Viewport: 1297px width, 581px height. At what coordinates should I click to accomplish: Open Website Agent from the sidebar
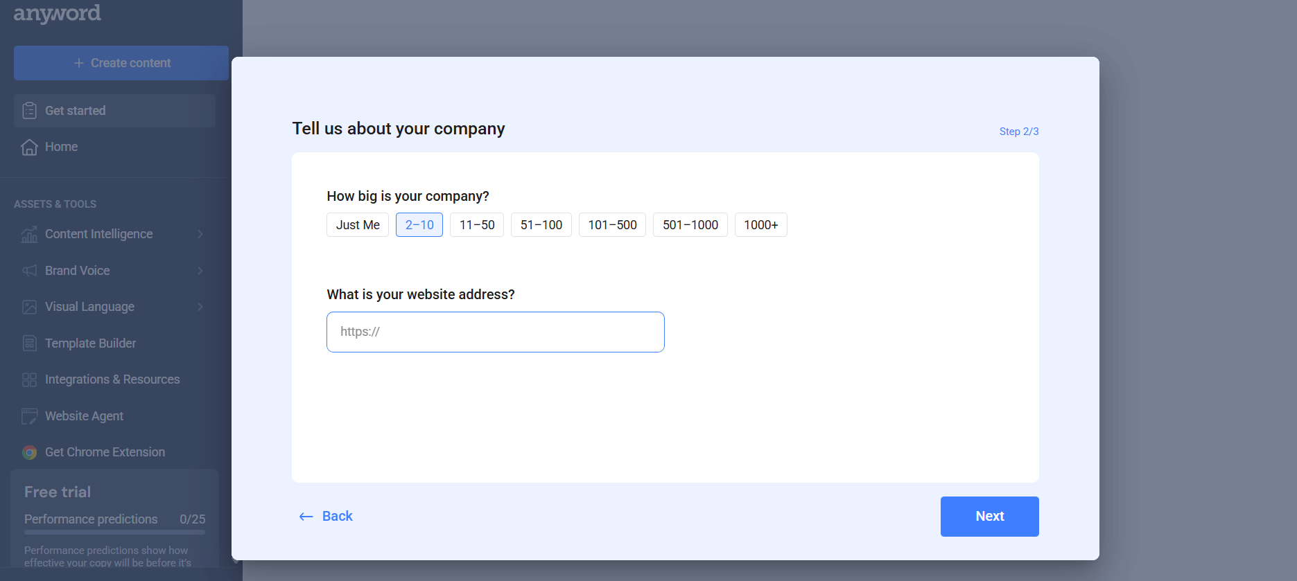[84, 416]
